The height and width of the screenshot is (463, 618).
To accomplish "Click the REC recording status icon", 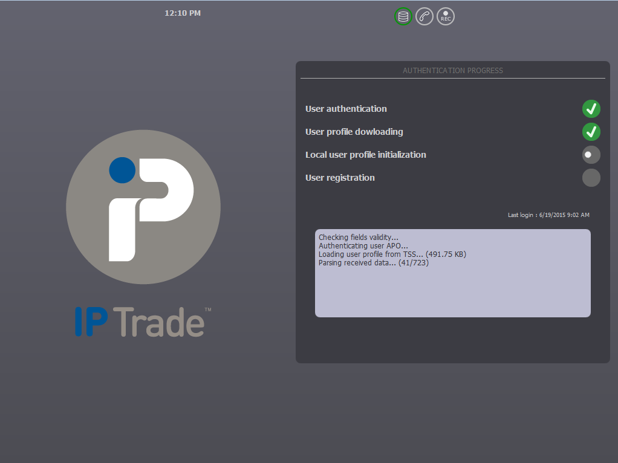I will click(446, 16).
